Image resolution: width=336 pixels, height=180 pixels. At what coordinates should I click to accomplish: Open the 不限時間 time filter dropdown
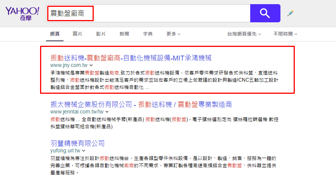point(285,34)
